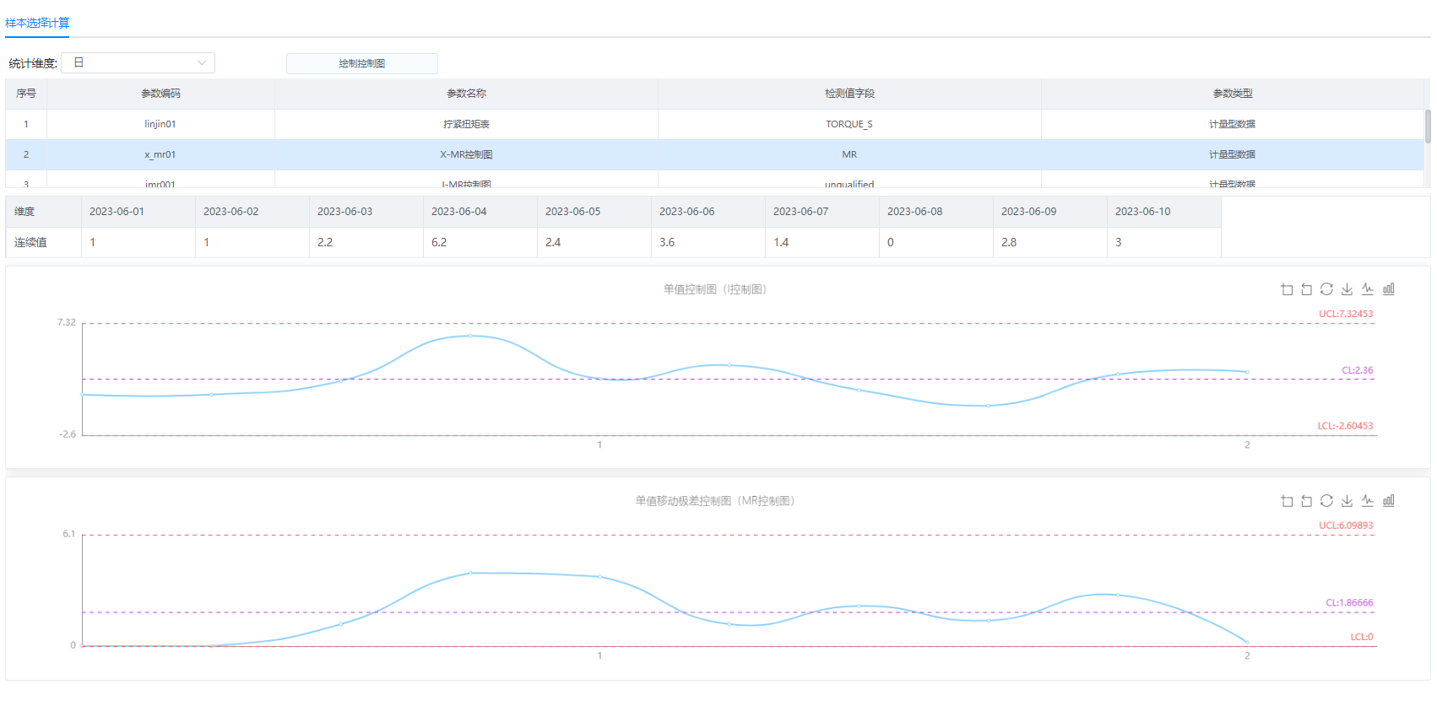This screenshot has width=1437, height=706.
Task: Download MR控制图 chart as image
Action: [x=1347, y=501]
